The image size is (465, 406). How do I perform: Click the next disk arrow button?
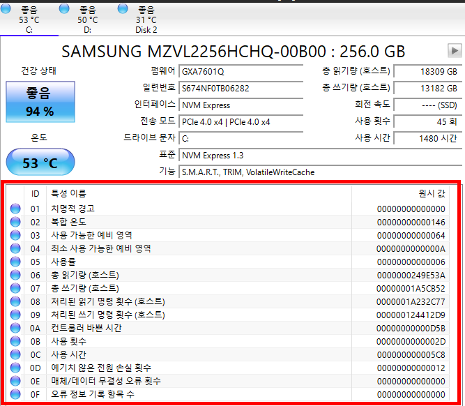455,51
